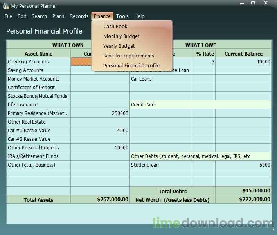
Task: Open the Help menu
Action: coord(139,16)
